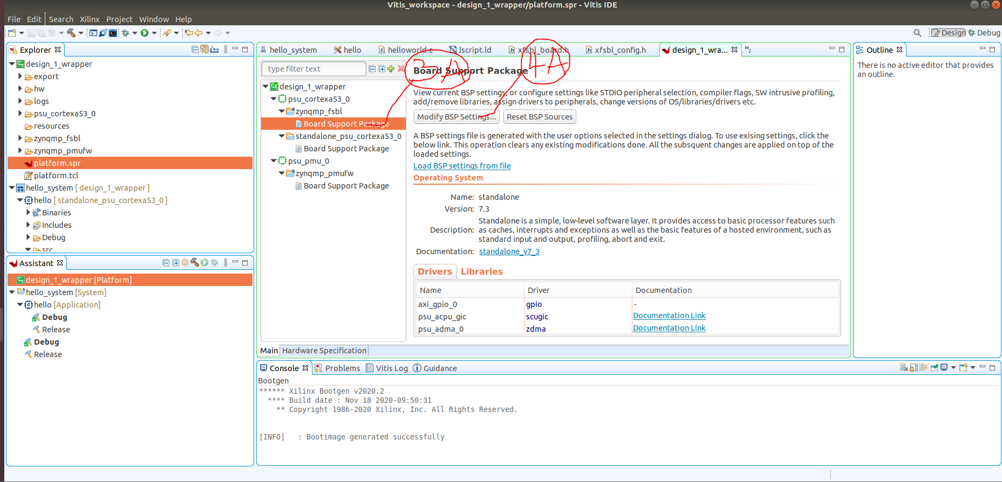Show hidden editor tabs list »2

pos(748,50)
